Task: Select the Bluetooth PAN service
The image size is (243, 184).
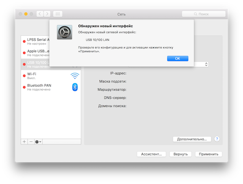Action: point(51,87)
